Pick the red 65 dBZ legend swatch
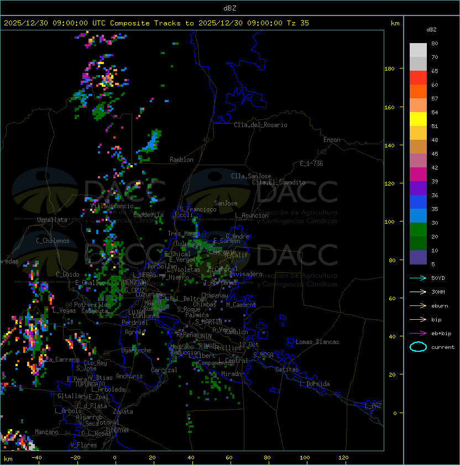This screenshot has height=465, width=460. (x=418, y=78)
